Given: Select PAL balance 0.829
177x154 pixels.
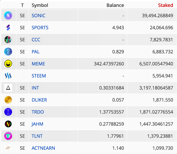Looking at the screenshot, I should click(x=118, y=52).
